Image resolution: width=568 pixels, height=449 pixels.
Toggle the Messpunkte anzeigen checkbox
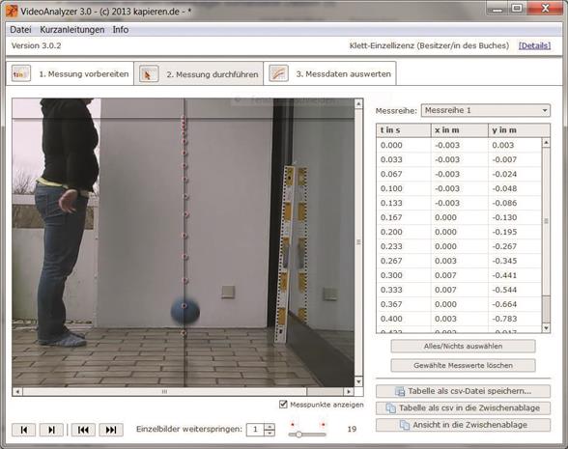(x=283, y=404)
